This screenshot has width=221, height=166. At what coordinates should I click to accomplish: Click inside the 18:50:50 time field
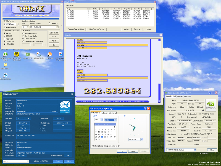click(134, 139)
